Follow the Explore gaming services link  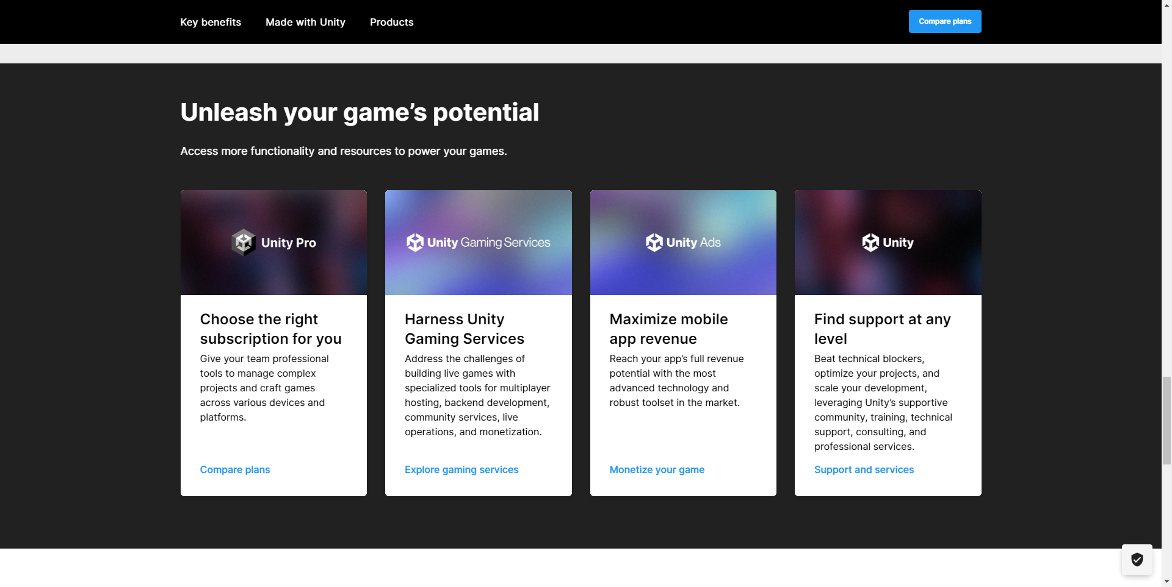tap(461, 469)
